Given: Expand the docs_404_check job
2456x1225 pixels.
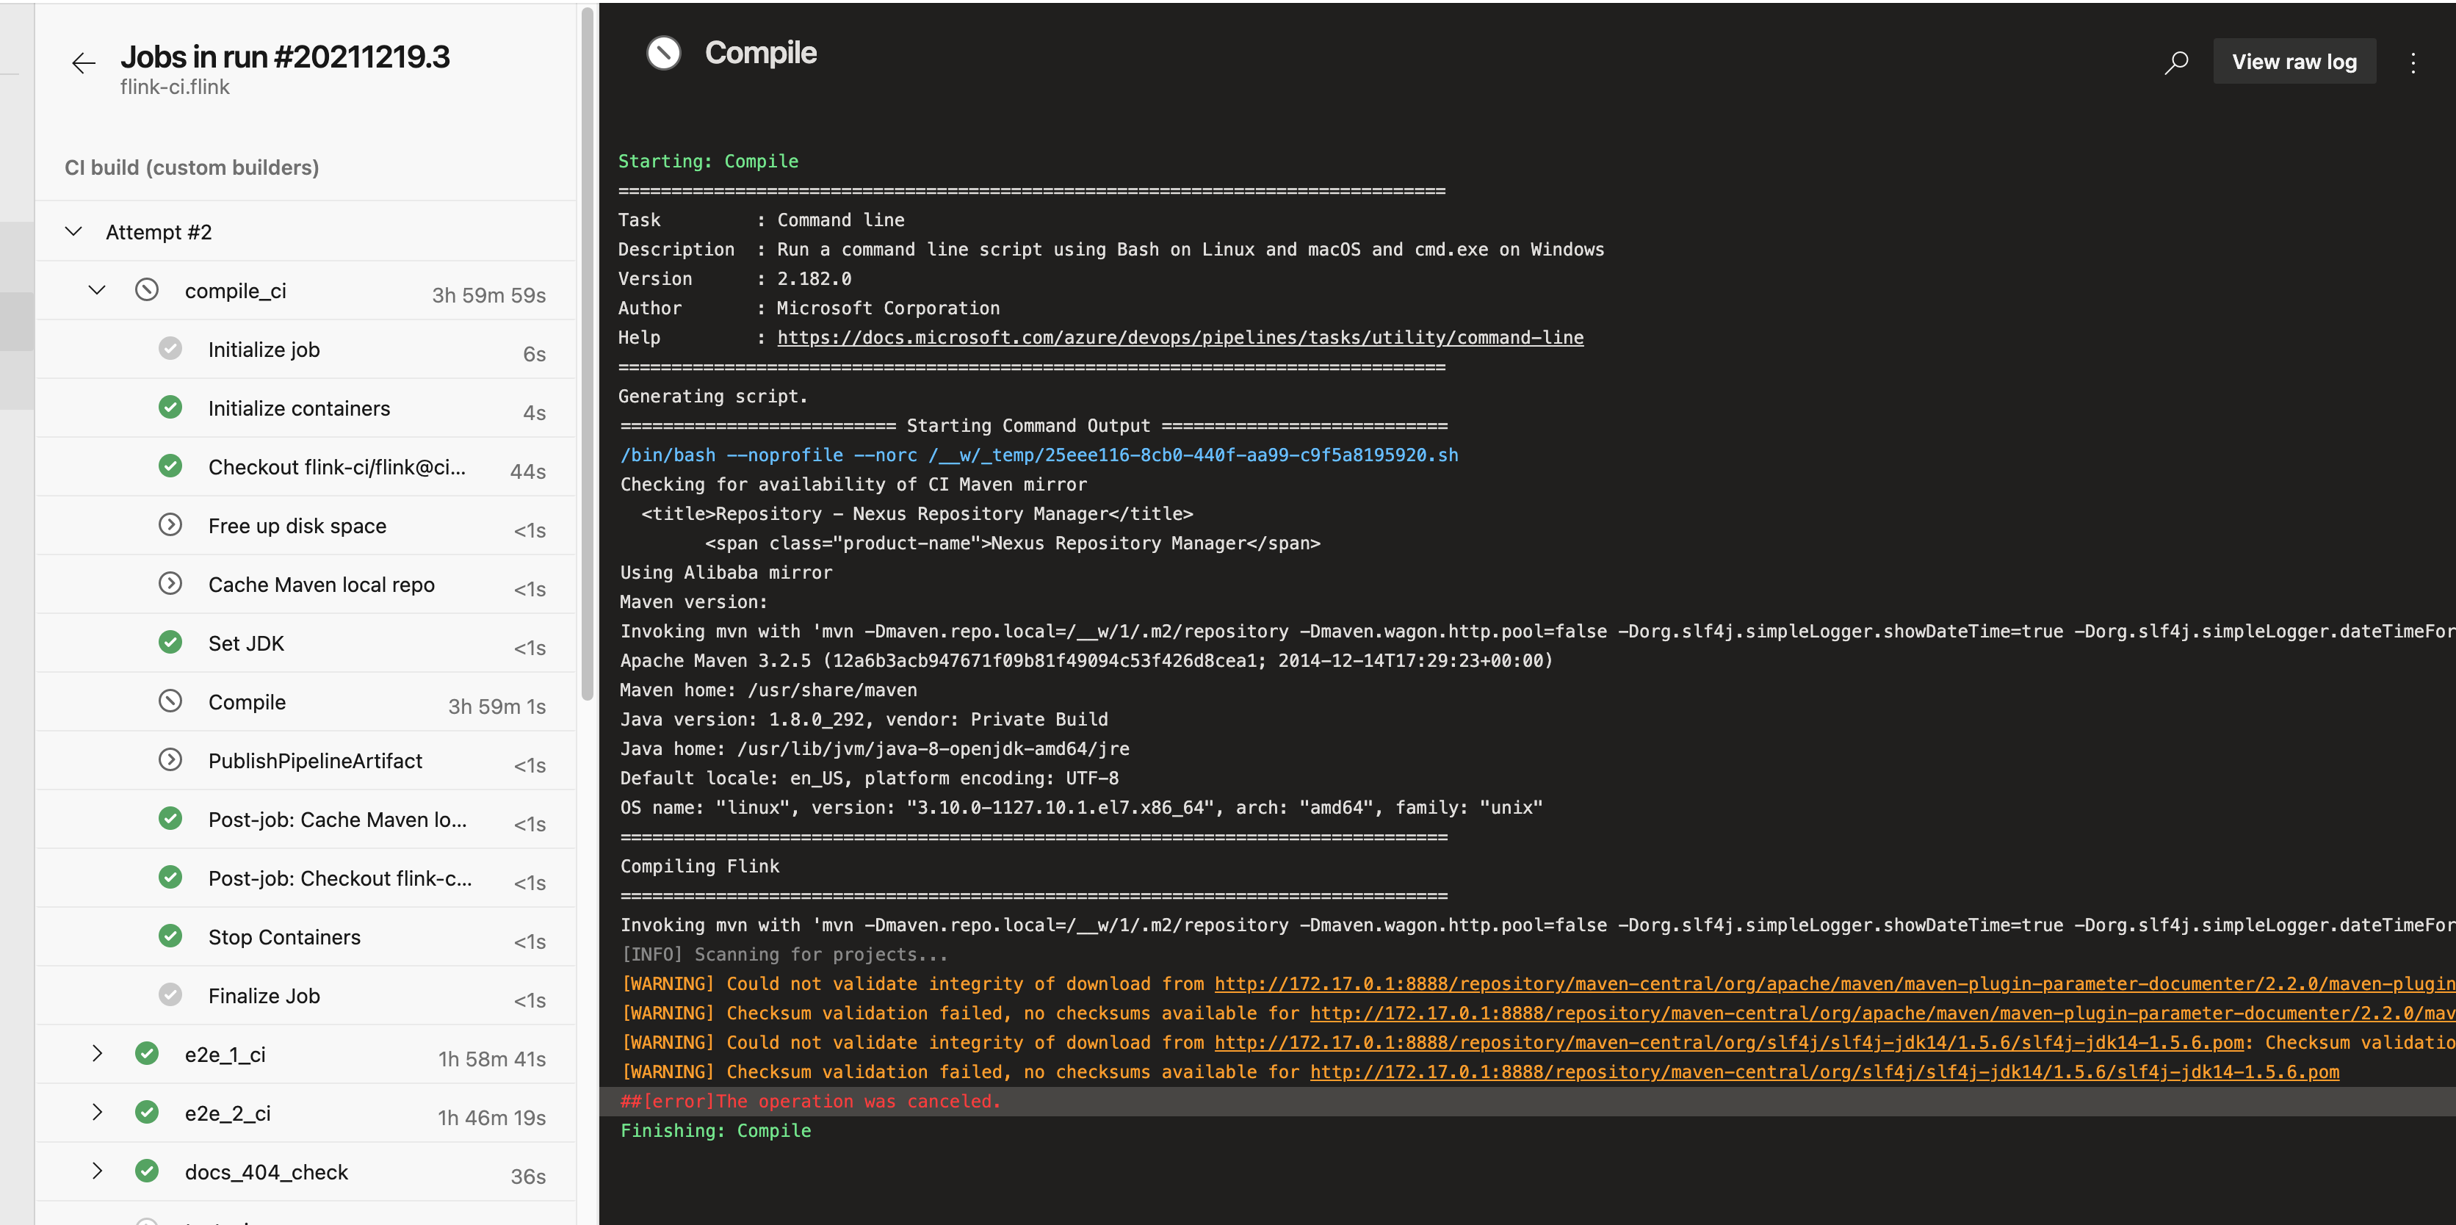Looking at the screenshot, I should 96,1171.
